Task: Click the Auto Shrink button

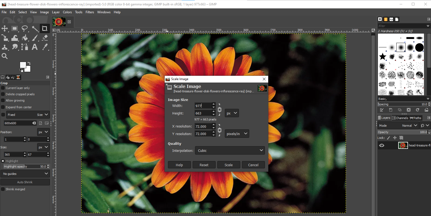Action: (x=25, y=182)
